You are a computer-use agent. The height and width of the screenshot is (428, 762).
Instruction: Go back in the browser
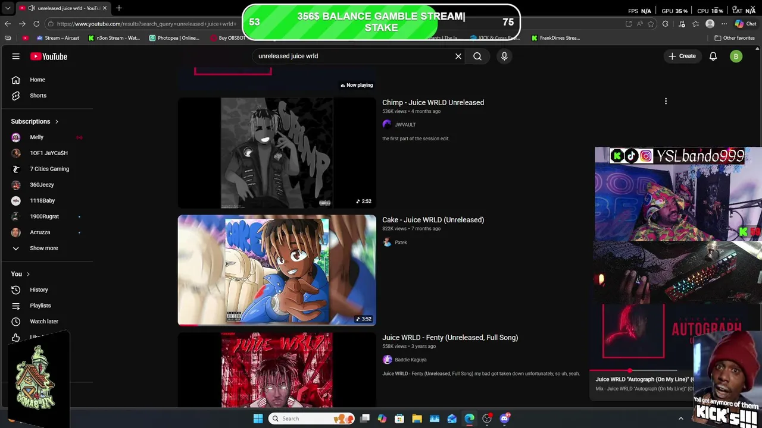click(8, 24)
